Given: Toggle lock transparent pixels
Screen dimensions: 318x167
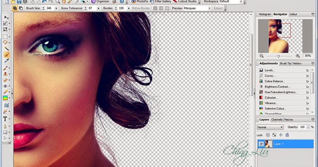Looking at the screenshot, I should tap(268, 135).
